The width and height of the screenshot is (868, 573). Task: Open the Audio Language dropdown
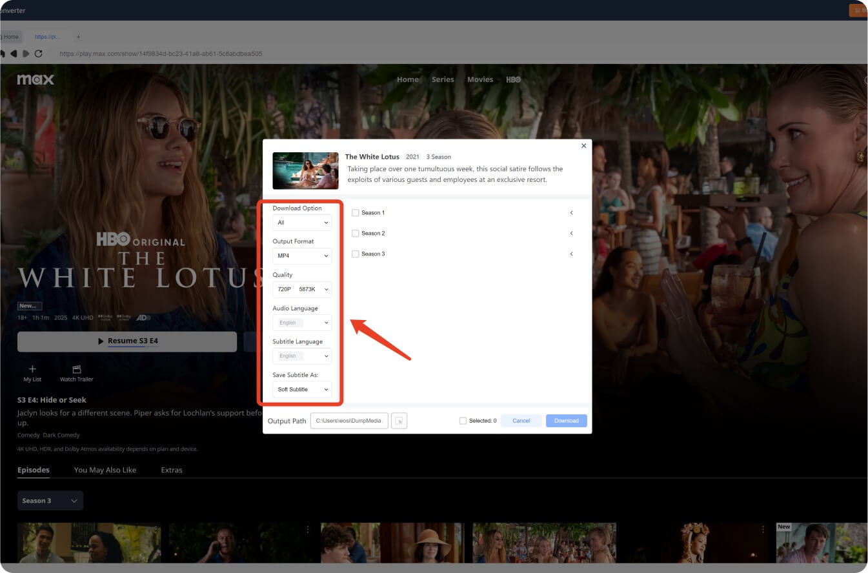(302, 323)
